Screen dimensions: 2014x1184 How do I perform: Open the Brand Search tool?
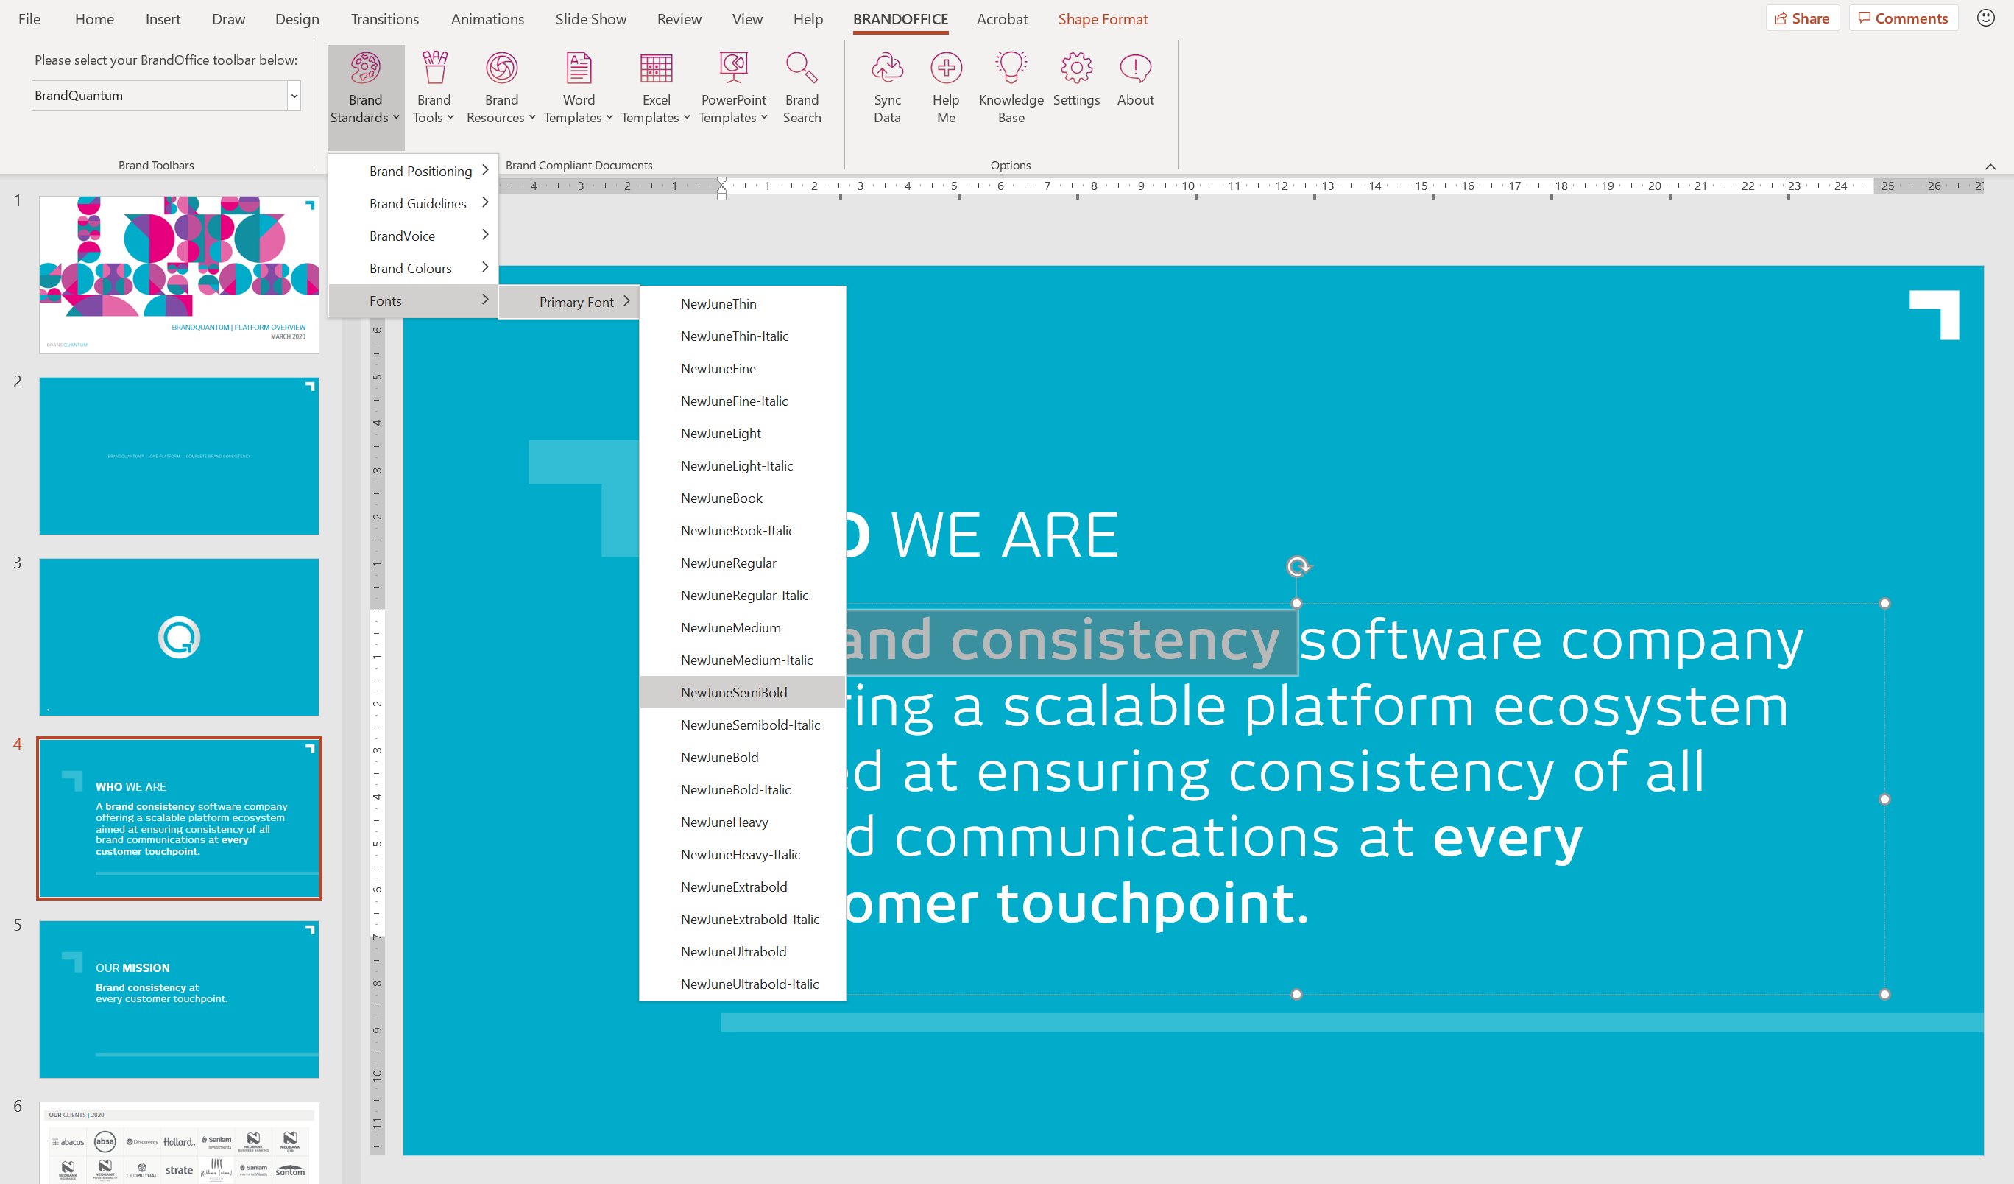click(x=801, y=88)
